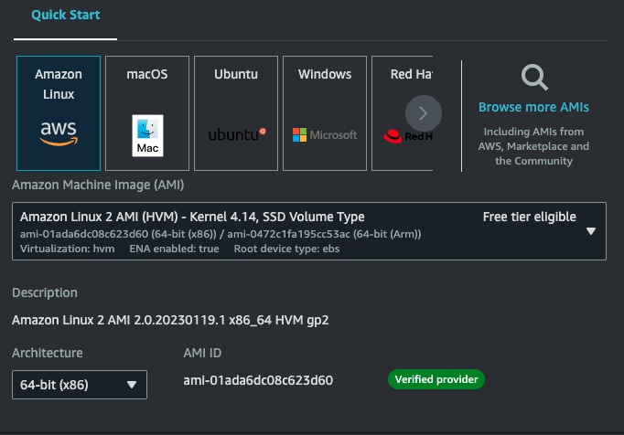The width and height of the screenshot is (624, 435).
Task: Click the Red Hat logo
Action: click(x=401, y=136)
